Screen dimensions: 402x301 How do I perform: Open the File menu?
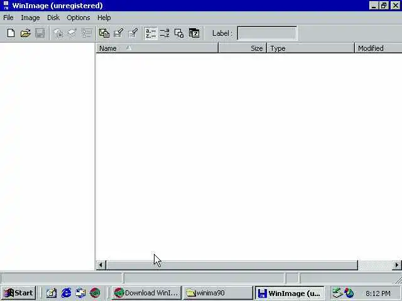click(8, 18)
